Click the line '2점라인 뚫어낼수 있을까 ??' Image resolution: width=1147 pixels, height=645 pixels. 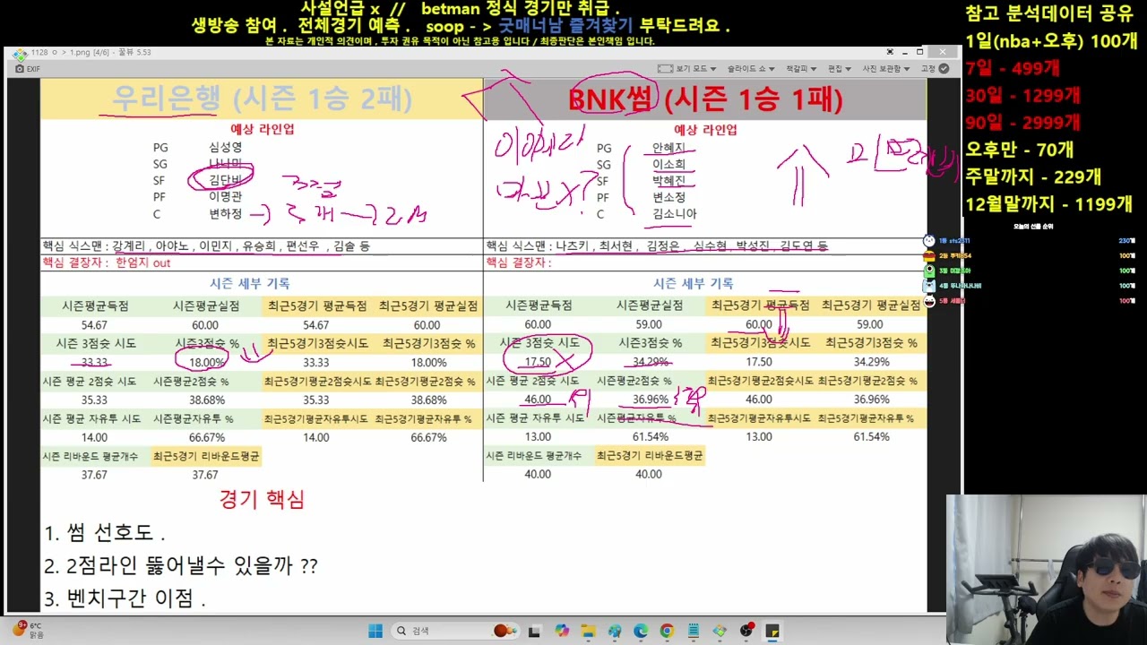coord(193,566)
